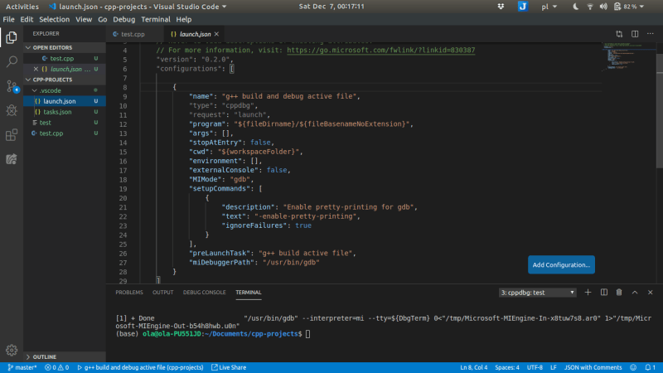
Task: Click Live Share in the status bar
Action: 229,367
